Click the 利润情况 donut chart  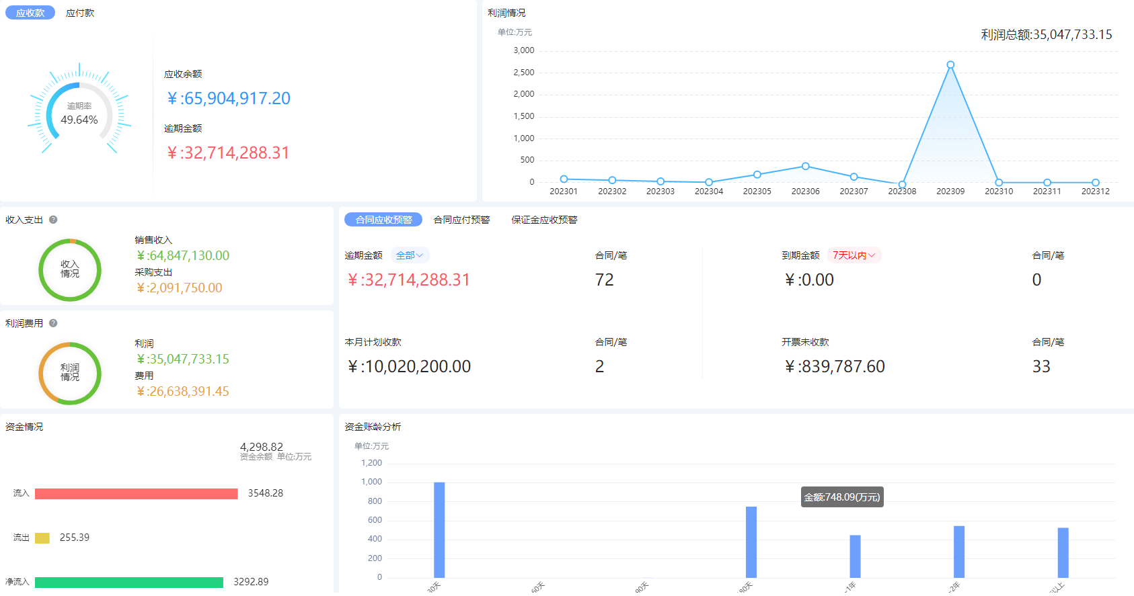(x=70, y=373)
